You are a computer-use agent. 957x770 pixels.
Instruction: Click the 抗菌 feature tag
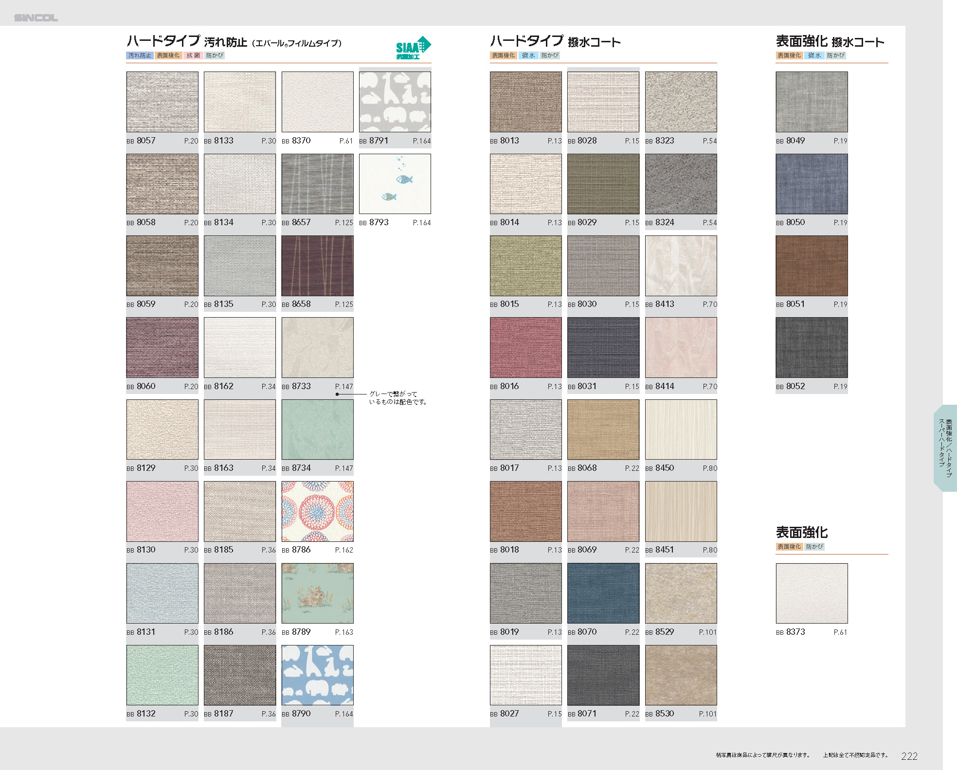pos(193,55)
